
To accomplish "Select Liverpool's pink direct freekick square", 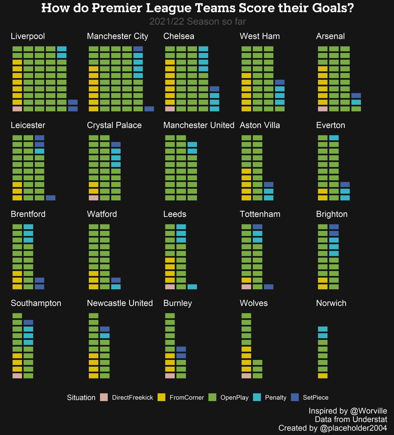I will click(x=17, y=109).
